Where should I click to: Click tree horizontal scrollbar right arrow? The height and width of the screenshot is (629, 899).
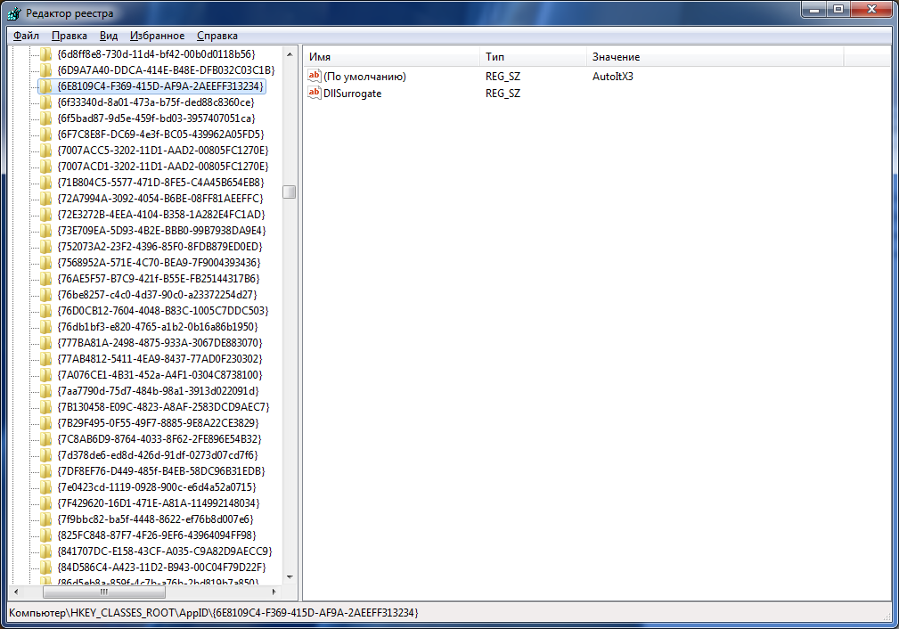pos(274,592)
